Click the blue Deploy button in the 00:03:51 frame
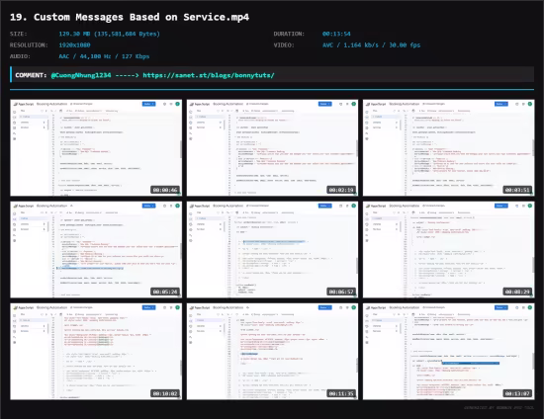This screenshot has width=544, height=419. (x=501, y=104)
